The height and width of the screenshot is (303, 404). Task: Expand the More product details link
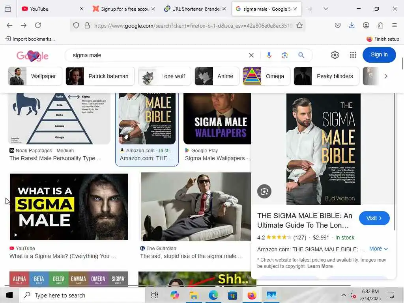[x=378, y=249]
